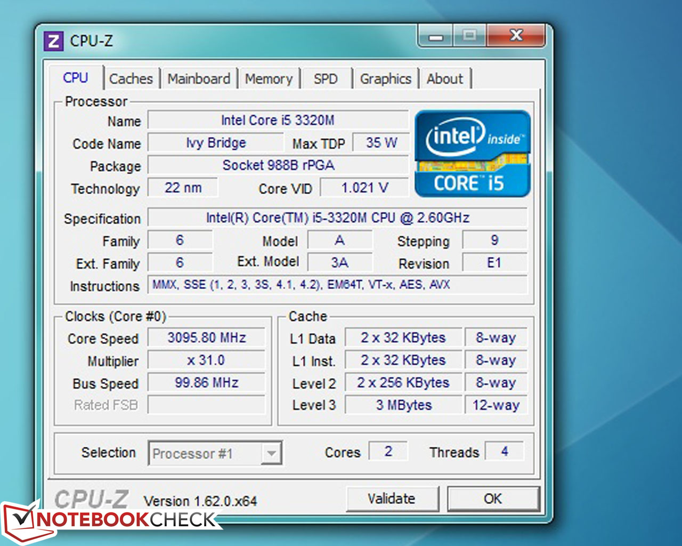This screenshot has width=682, height=546.
Task: Click the Family value field
Action: (x=180, y=240)
